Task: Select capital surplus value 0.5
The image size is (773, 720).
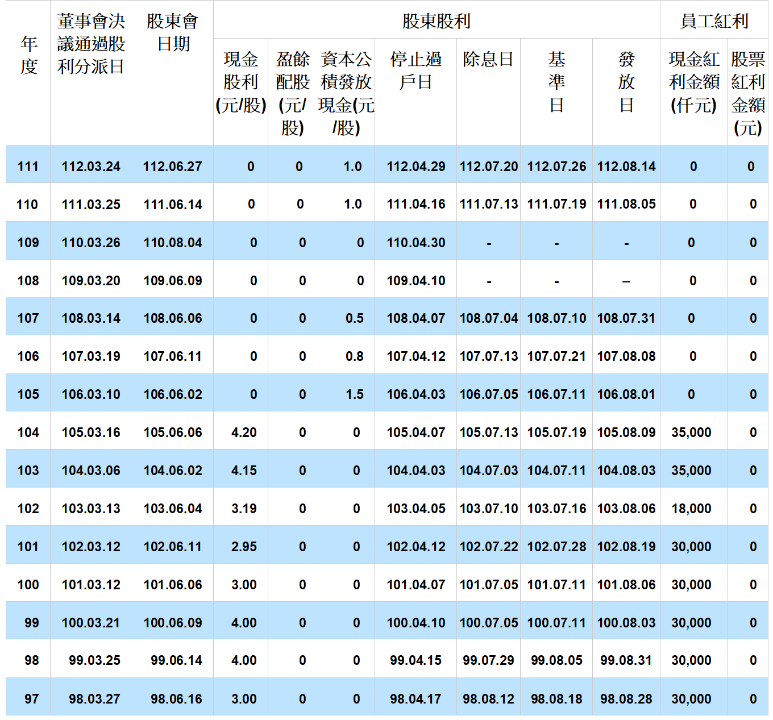Action: 355,318
